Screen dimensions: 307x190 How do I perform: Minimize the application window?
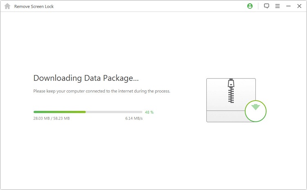tap(288, 6)
